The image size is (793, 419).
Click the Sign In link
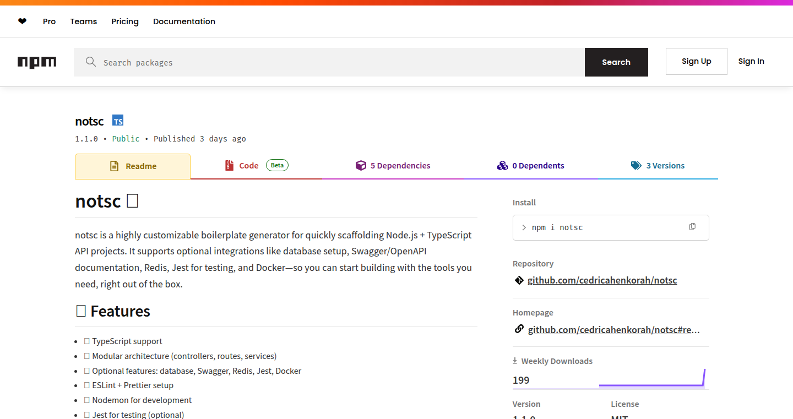[751, 61]
